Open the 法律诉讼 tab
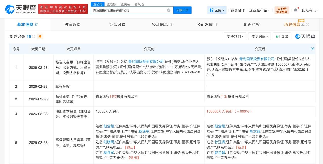The image size is (323, 164). coord(72,25)
